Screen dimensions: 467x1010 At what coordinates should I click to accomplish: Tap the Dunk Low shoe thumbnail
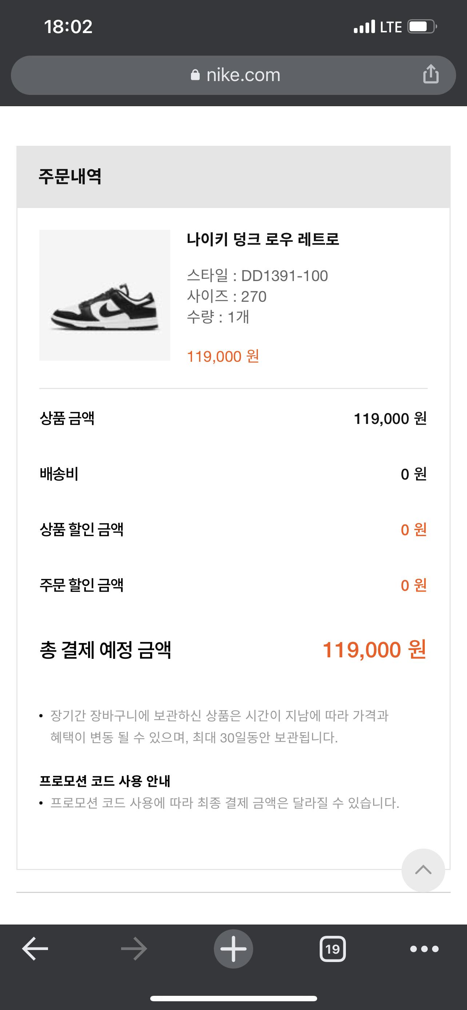(105, 295)
